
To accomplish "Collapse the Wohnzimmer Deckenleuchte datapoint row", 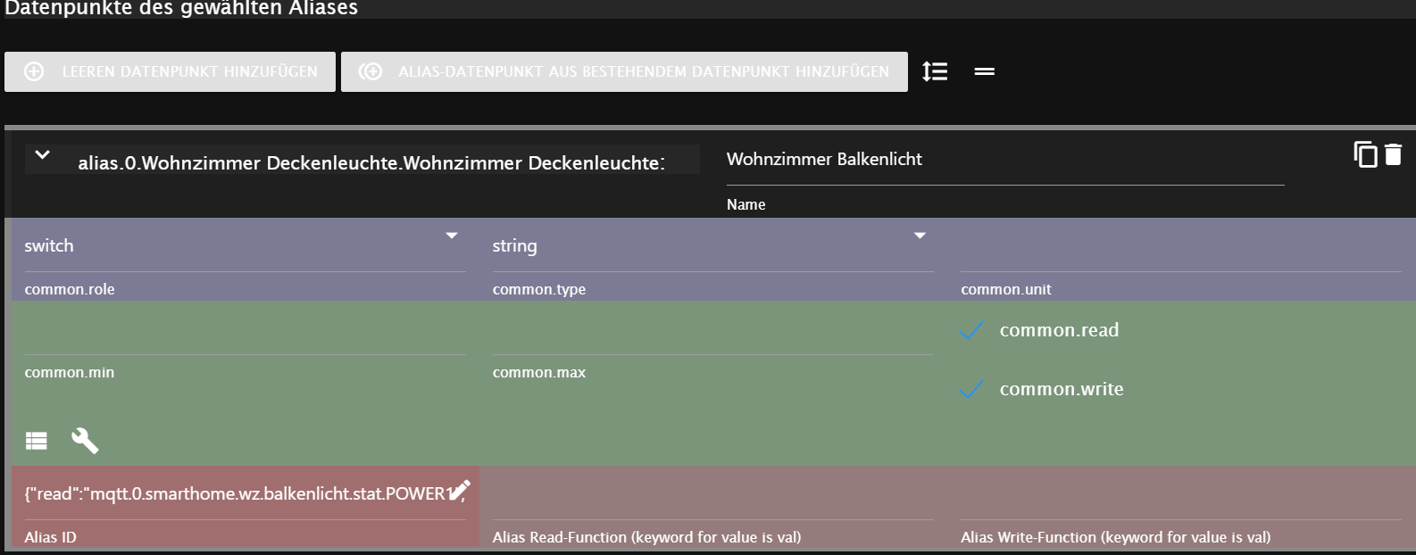I will (42, 155).
